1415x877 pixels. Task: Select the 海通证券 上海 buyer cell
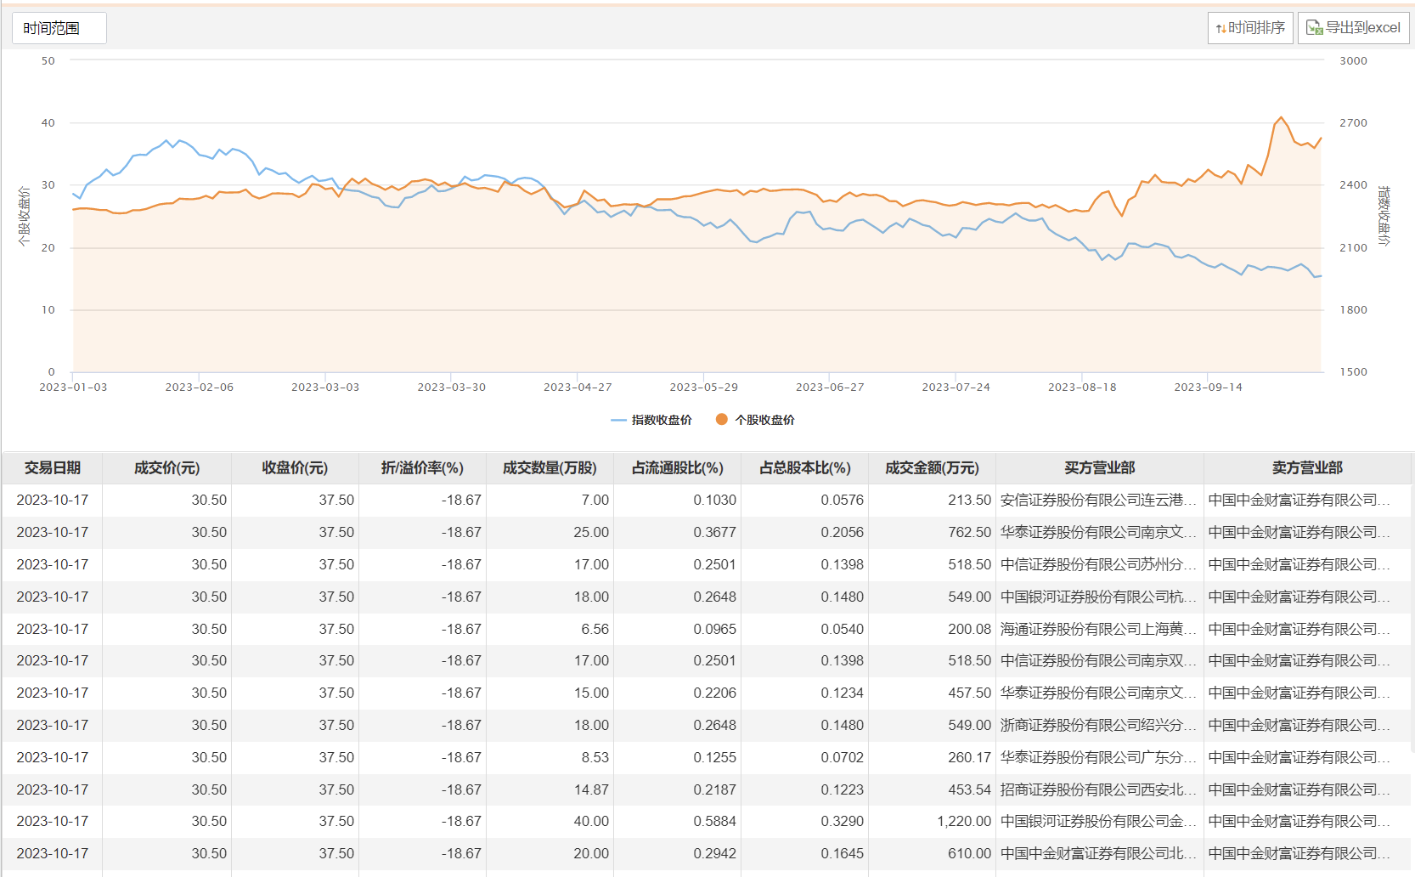pyautogui.click(x=1097, y=629)
